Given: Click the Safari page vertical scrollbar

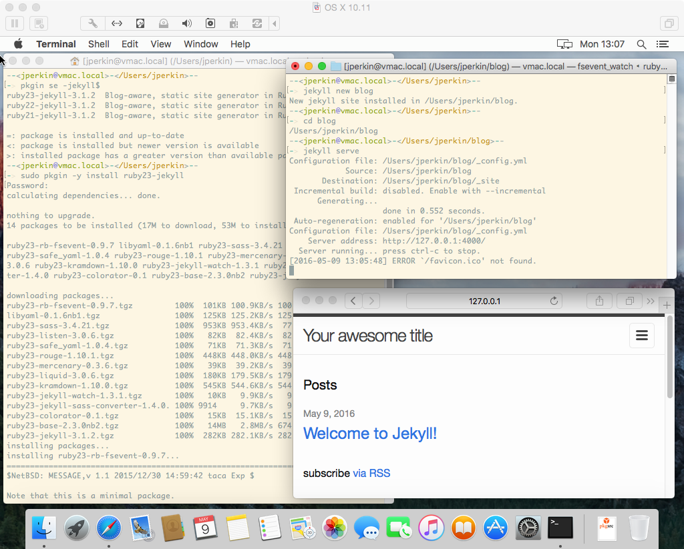Looking at the screenshot, I should [x=670, y=360].
